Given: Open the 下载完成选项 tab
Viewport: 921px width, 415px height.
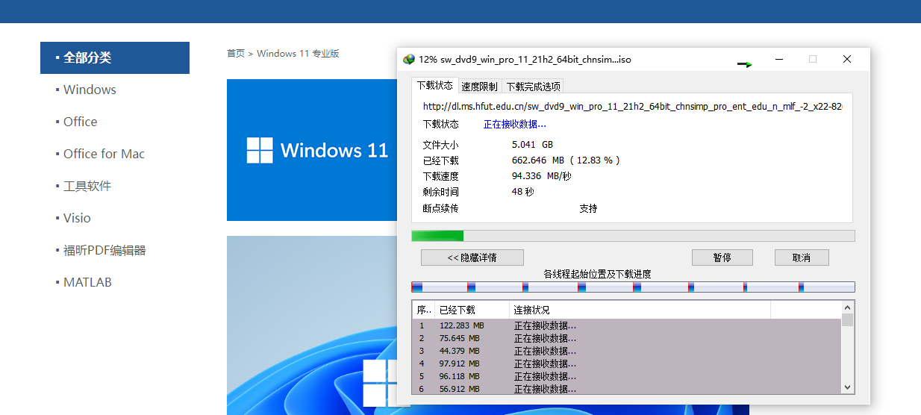Looking at the screenshot, I should (x=533, y=87).
